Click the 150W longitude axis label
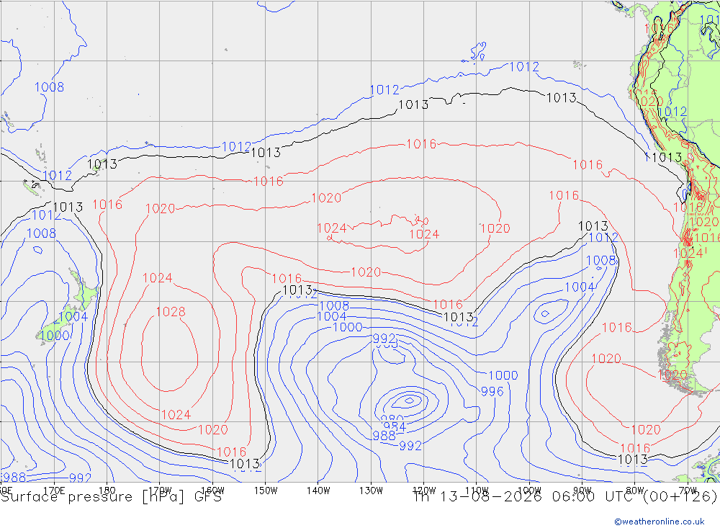Image resolution: width=720 pixels, height=528 pixels. 266,491
